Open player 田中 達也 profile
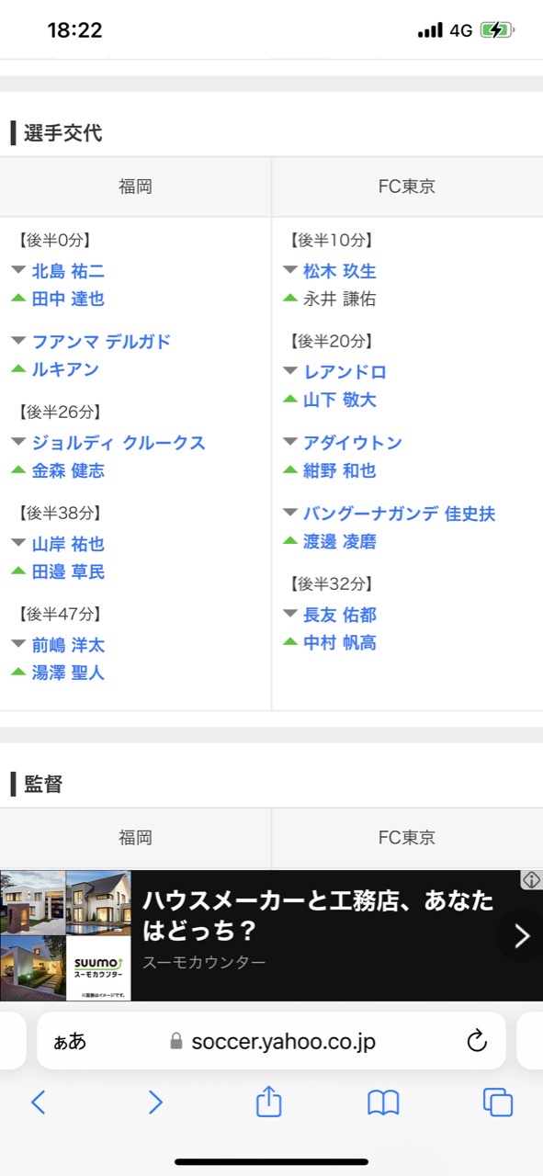The width and height of the screenshot is (543, 1176). tap(68, 299)
